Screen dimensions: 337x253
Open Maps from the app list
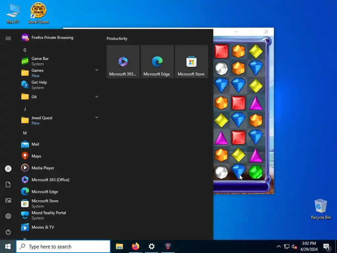tap(60, 156)
